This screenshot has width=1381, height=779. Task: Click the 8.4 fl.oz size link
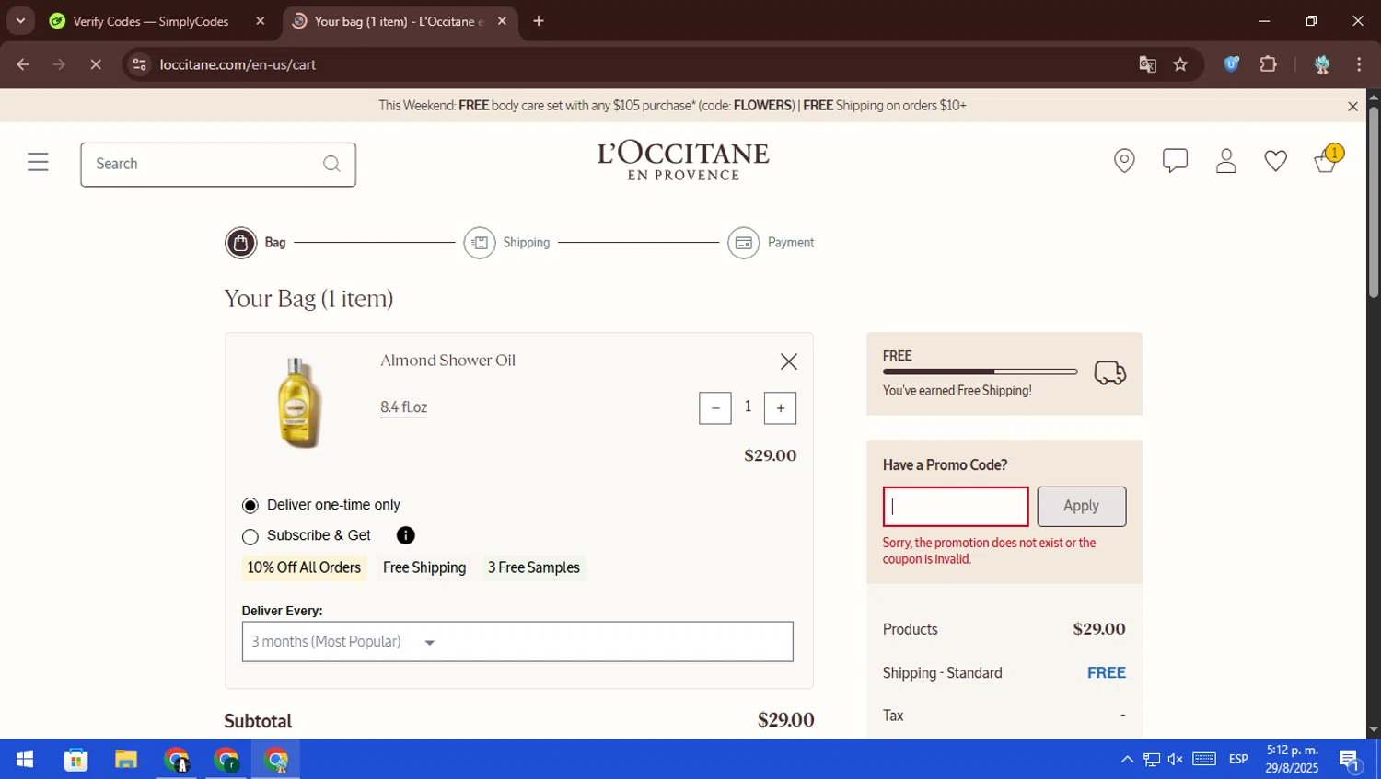[403, 407]
